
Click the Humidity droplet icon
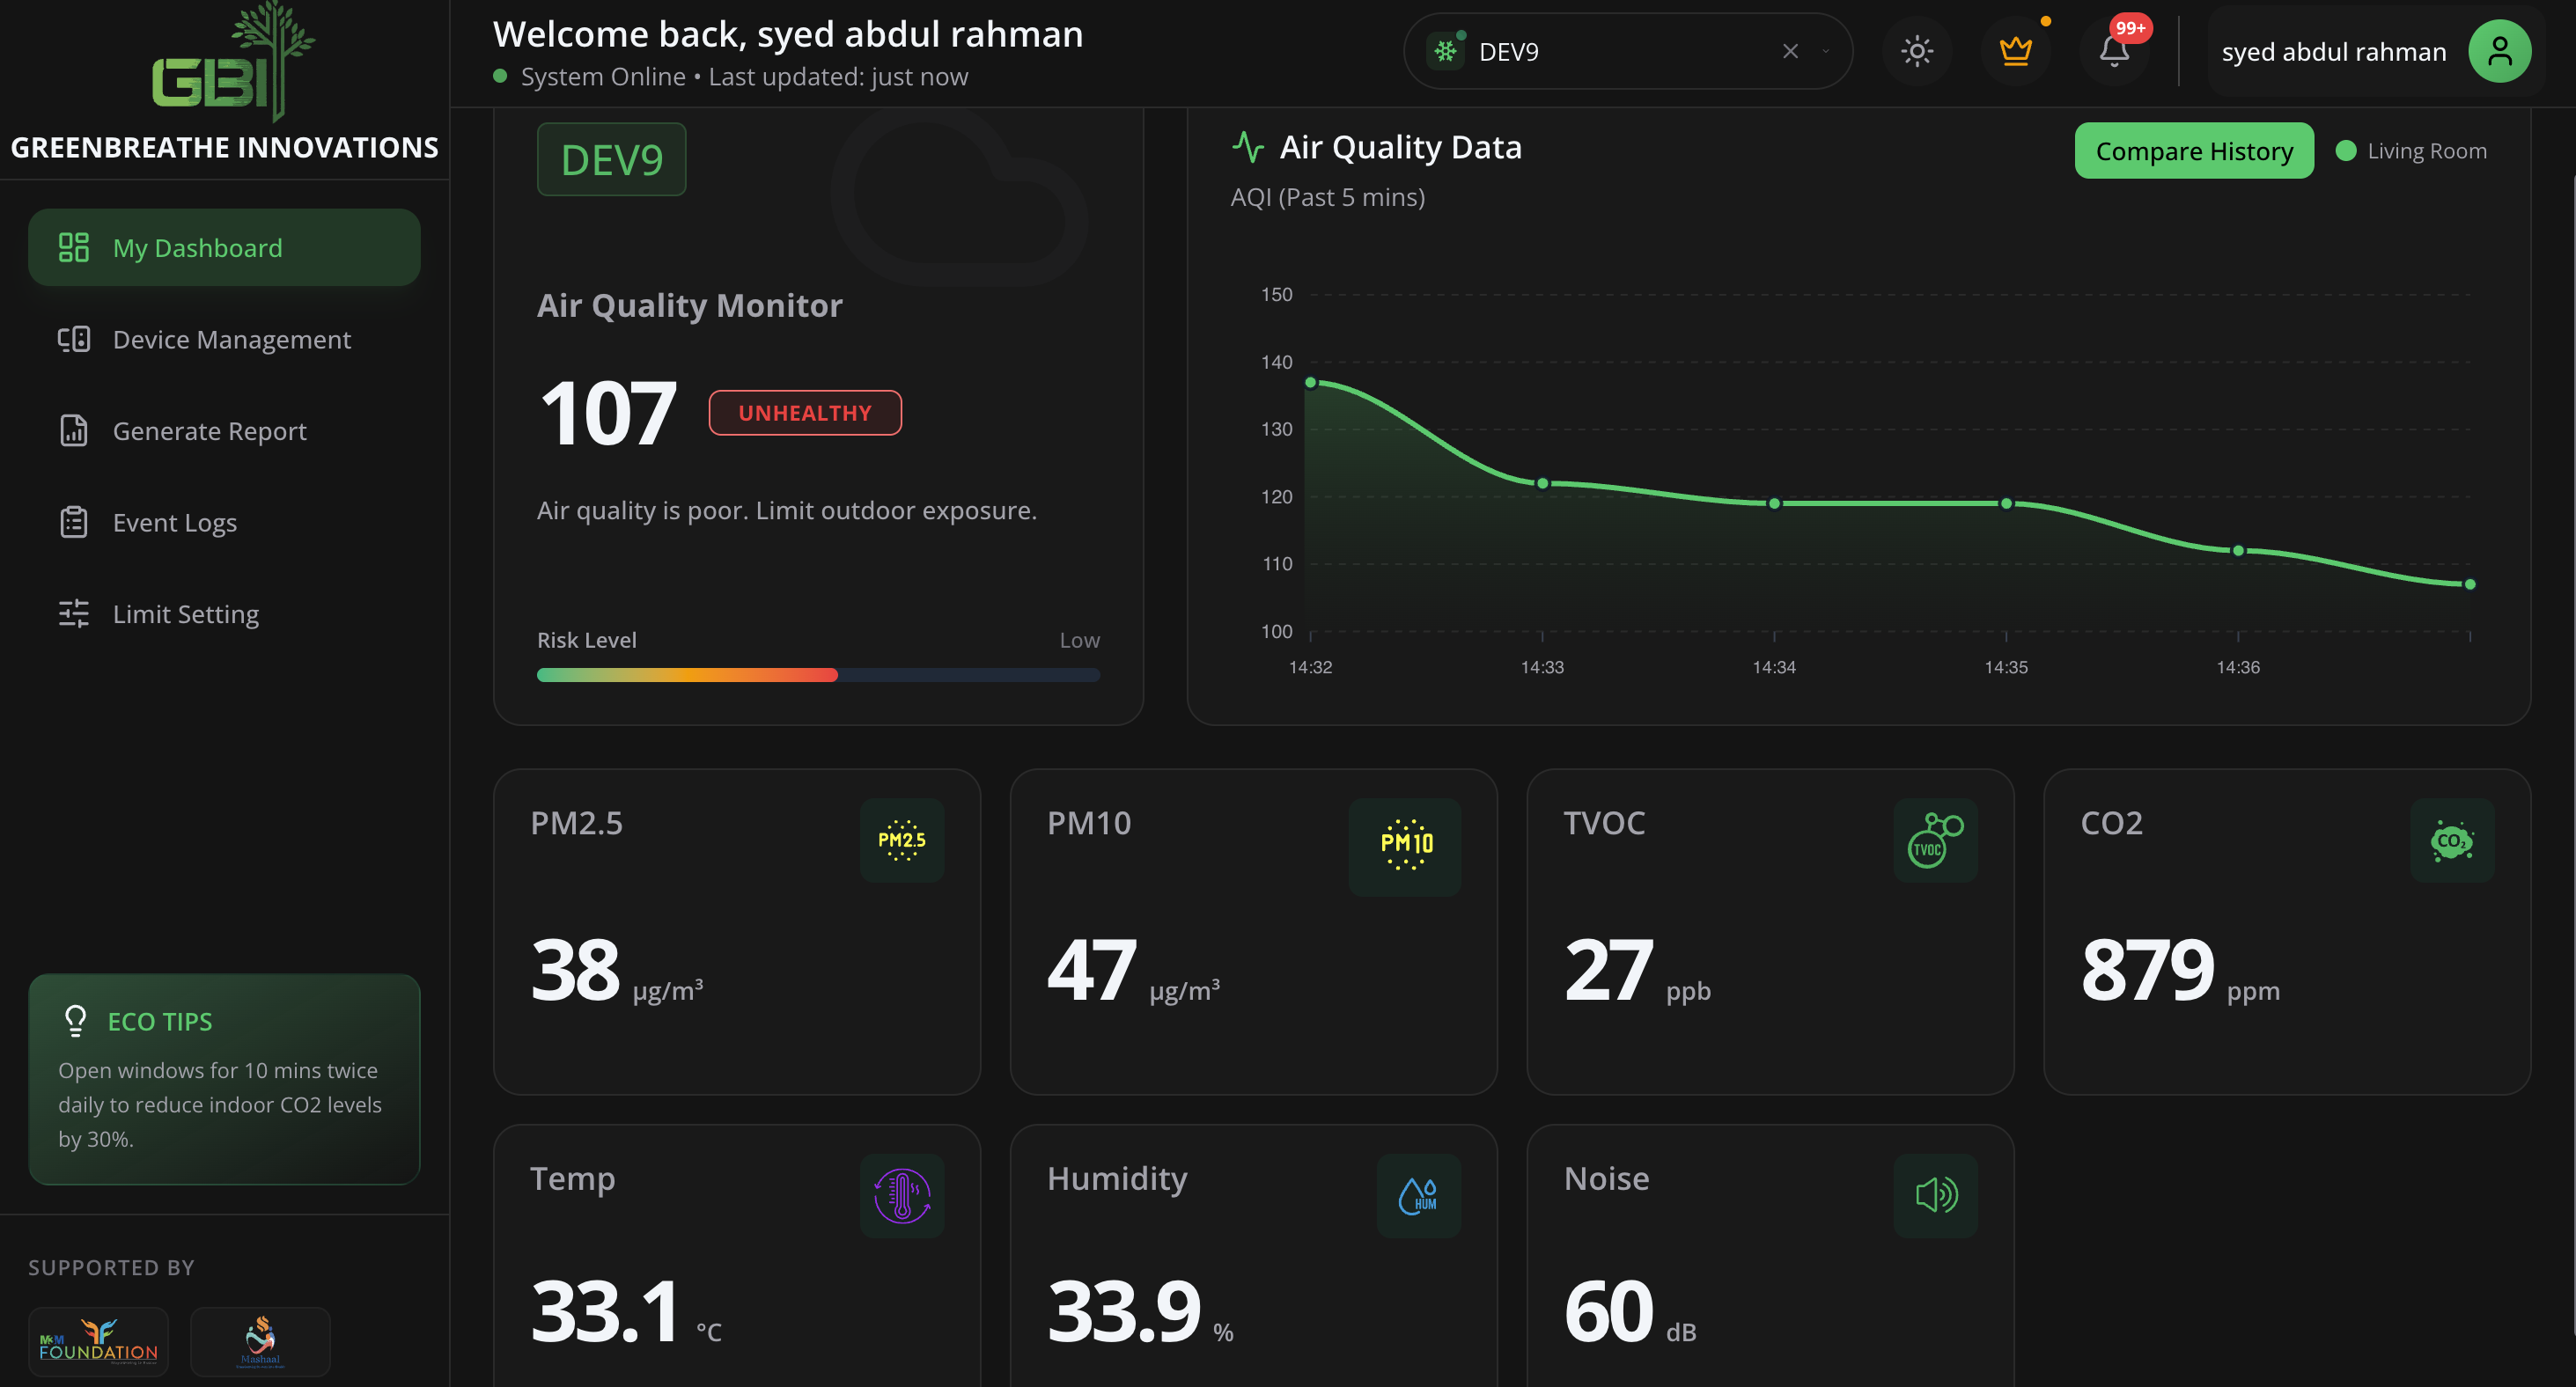tap(1419, 1196)
